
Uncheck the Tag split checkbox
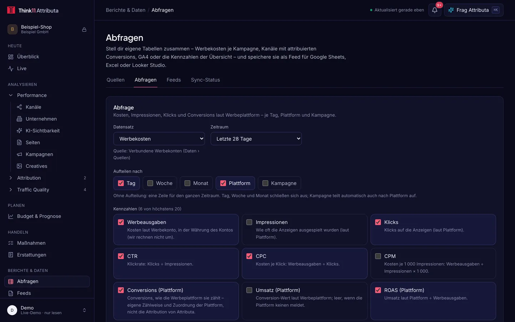(x=121, y=183)
